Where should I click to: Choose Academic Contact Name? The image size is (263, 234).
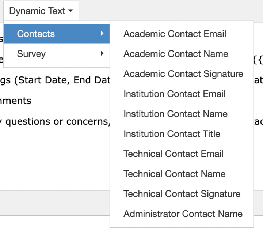(176, 54)
